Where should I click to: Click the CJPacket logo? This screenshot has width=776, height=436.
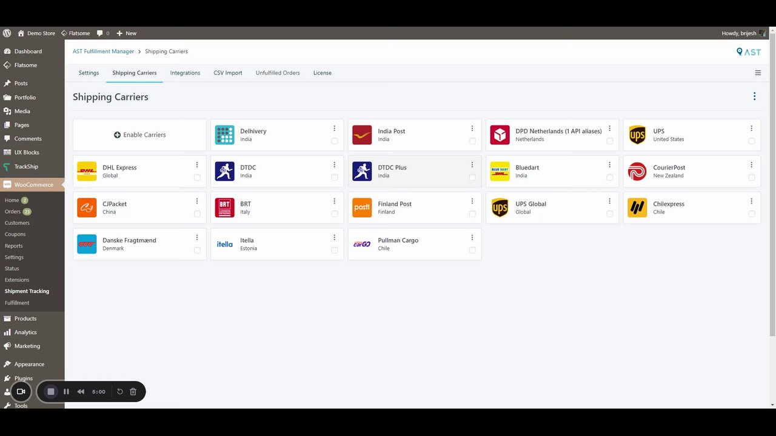[x=87, y=208]
